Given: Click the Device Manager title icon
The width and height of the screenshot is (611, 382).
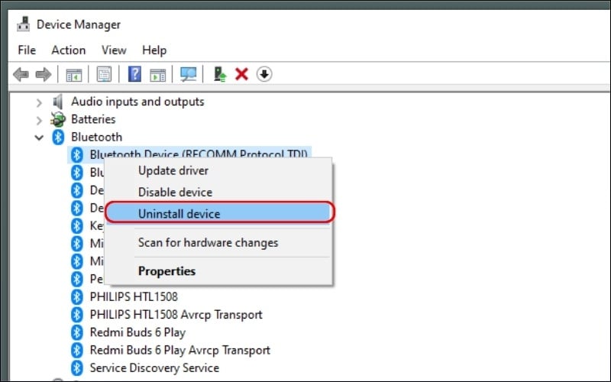Looking at the screenshot, I should click(24, 24).
